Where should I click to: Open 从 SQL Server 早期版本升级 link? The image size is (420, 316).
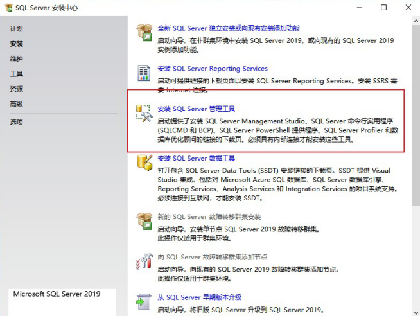199,297
